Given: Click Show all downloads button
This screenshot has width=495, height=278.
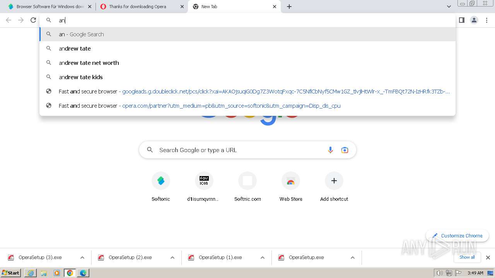Looking at the screenshot, I should click(467, 257).
